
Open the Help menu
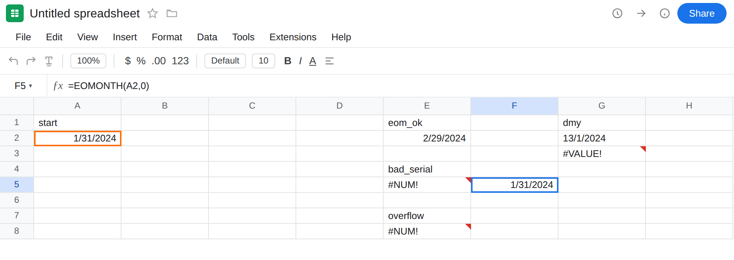click(341, 37)
